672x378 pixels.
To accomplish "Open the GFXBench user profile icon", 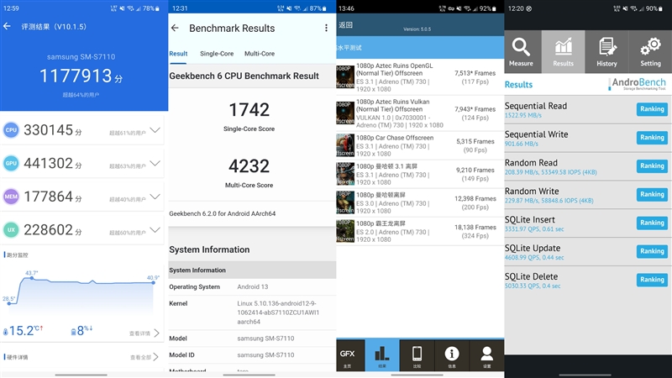I will (486, 355).
